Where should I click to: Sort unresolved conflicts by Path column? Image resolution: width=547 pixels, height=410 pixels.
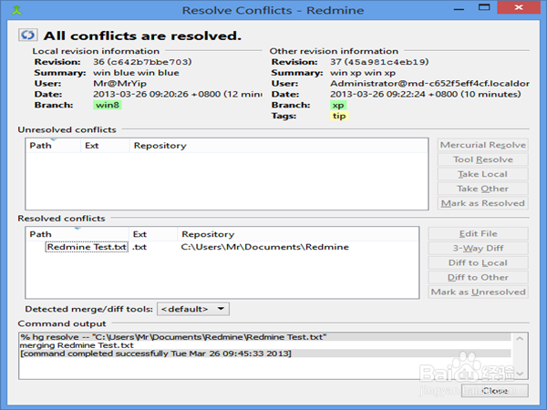(x=54, y=146)
